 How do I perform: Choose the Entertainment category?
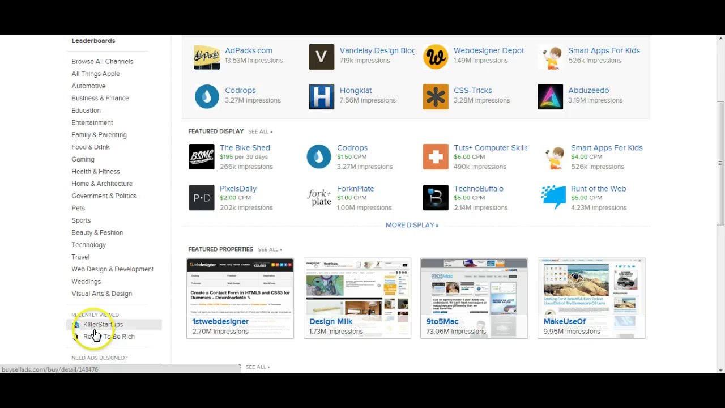tap(92, 122)
